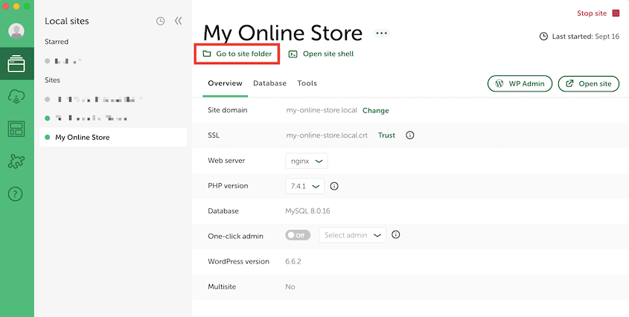Switch to the Tools tab
Image resolution: width=629 pixels, height=317 pixels.
point(307,83)
